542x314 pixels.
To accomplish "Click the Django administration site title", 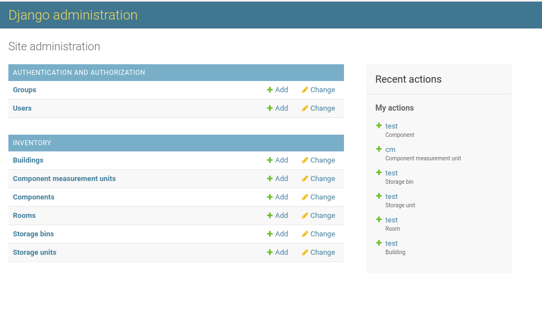I will pos(73,15).
